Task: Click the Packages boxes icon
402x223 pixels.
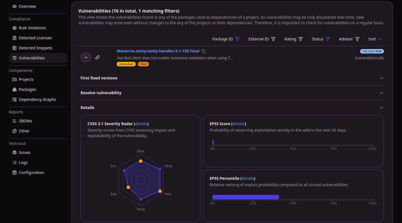Action: [15, 89]
